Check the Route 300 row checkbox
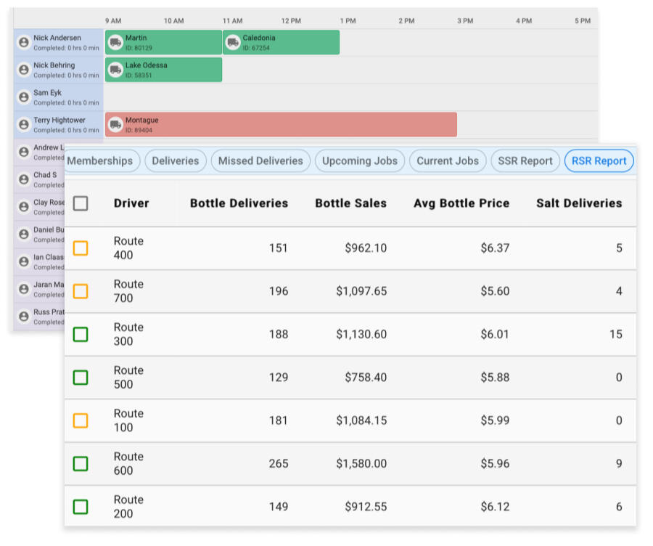The image size is (653, 546). 81,335
